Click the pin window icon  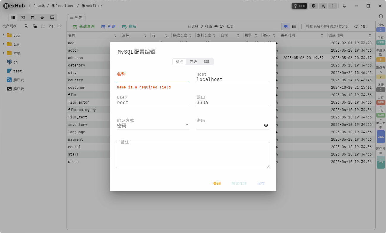[344, 6]
